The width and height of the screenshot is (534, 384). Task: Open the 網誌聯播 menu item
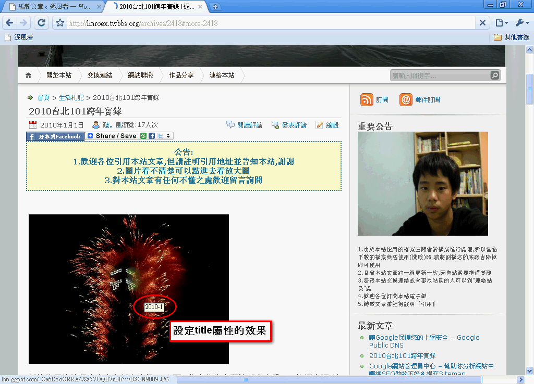click(140, 75)
